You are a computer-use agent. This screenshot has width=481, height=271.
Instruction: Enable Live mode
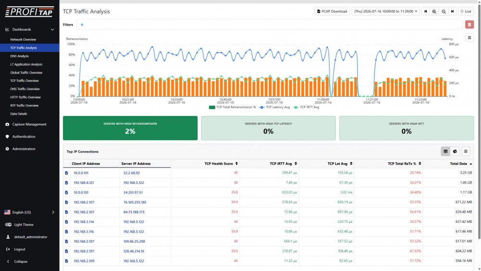[x=466, y=12]
